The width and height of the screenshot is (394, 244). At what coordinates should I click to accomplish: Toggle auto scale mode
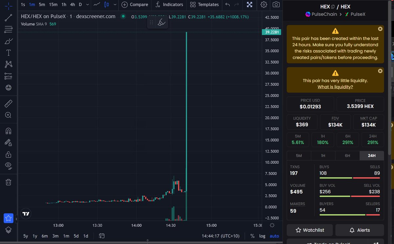point(274,236)
